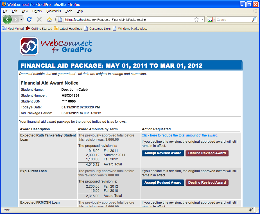This screenshot has width=260, height=214.
Task: Reload the page with the refresh icon
Action: pyautogui.click(x=29, y=20)
